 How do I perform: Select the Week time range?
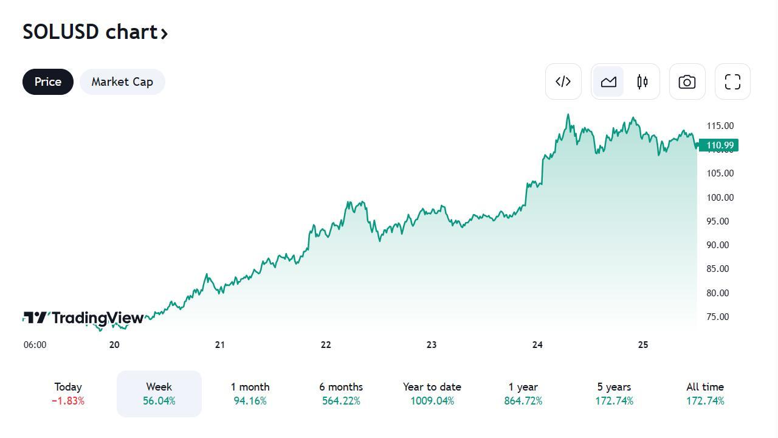tap(159, 394)
